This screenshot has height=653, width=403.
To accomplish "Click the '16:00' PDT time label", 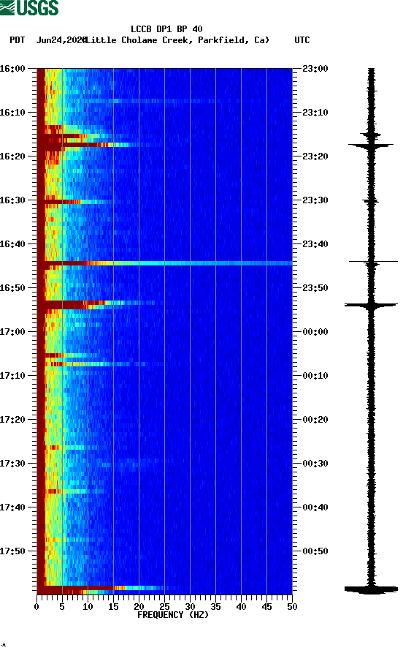I will (x=12, y=68).
